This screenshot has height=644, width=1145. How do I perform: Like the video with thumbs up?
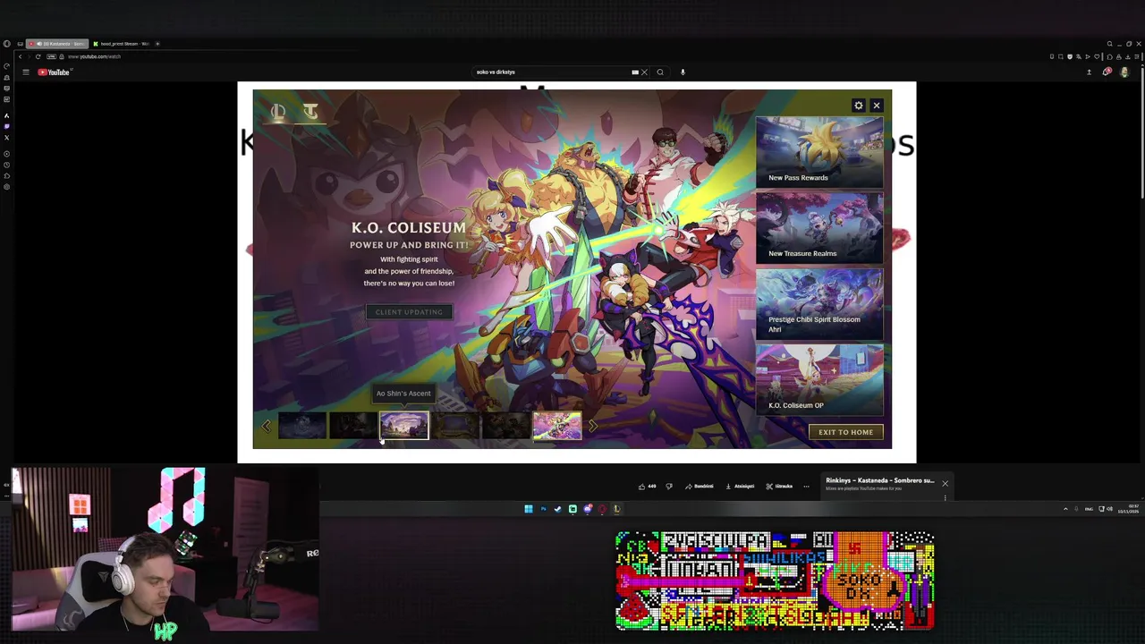coord(647,487)
